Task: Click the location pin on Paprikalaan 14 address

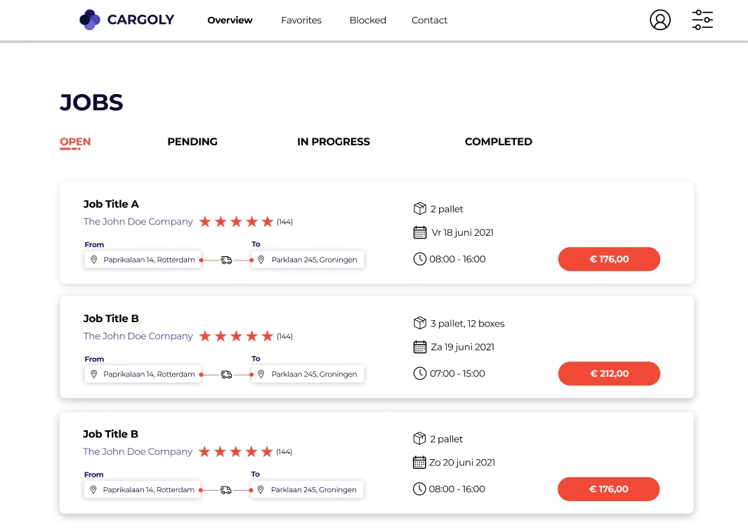Action: pyautogui.click(x=94, y=259)
